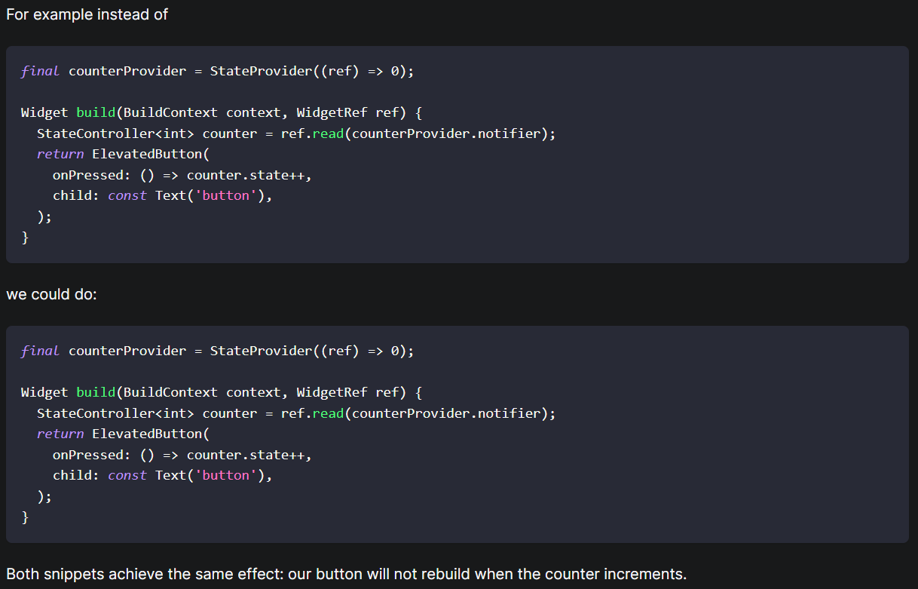The height and width of the screenshot is (589, 918).
Task: Click the 'build' function name in first snippet
Action: coord(95,112)
